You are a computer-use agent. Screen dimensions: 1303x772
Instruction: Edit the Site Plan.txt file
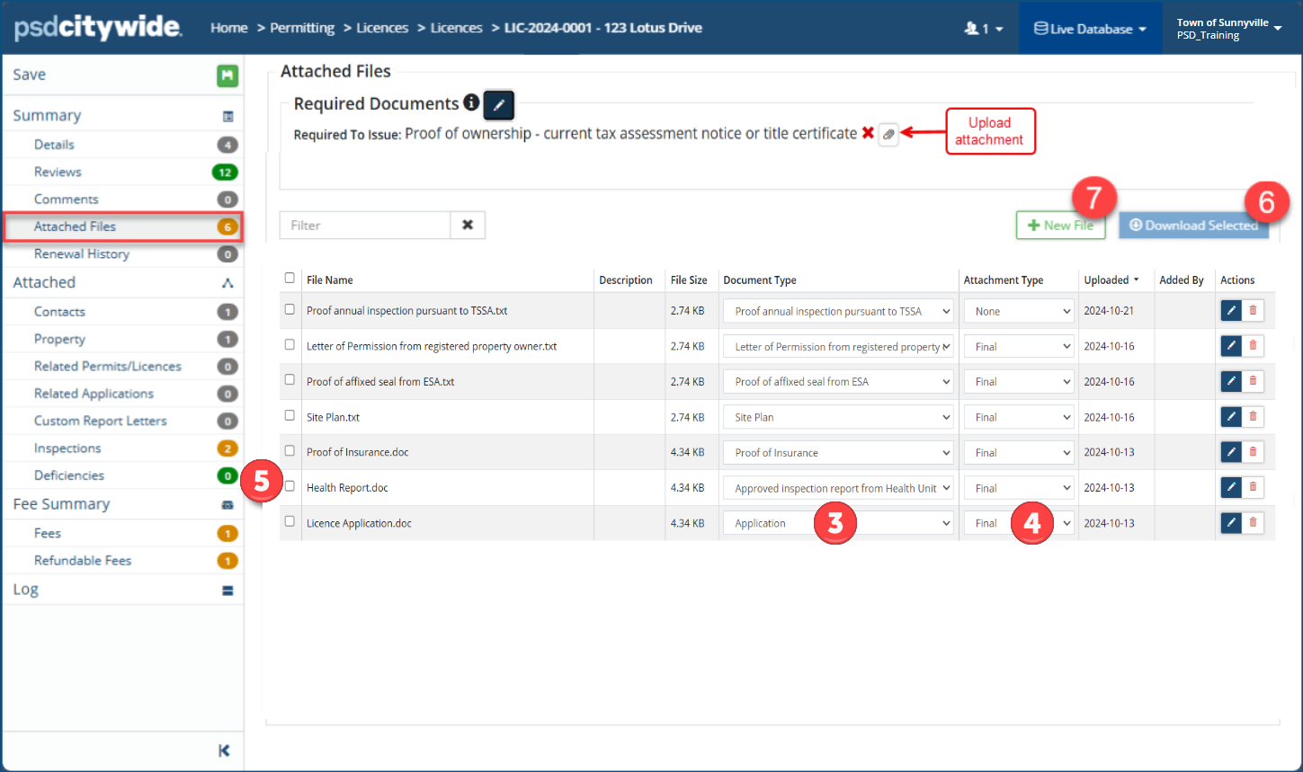tap(1231, 416)
